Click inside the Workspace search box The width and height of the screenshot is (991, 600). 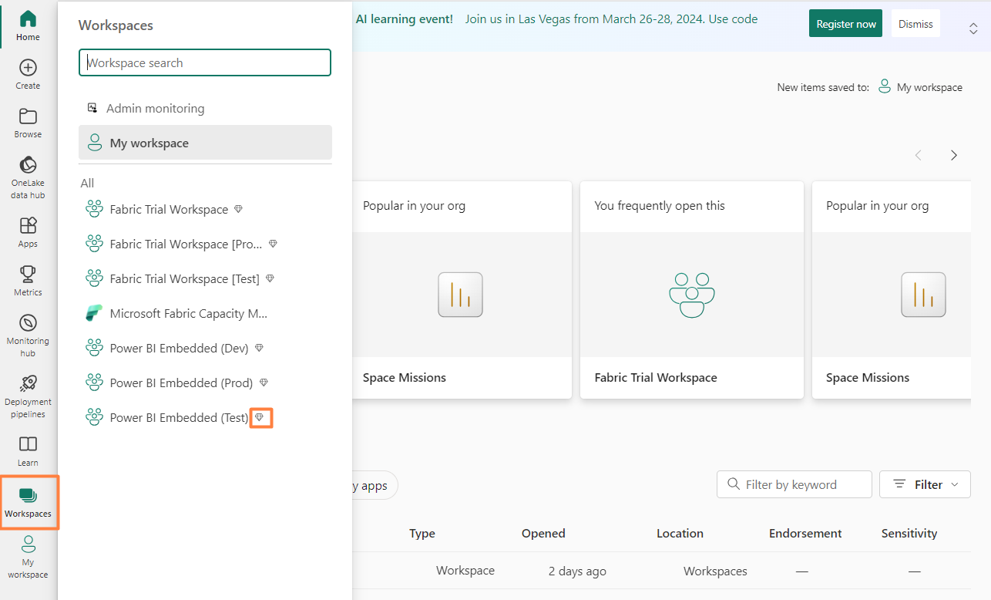(205, 63)
